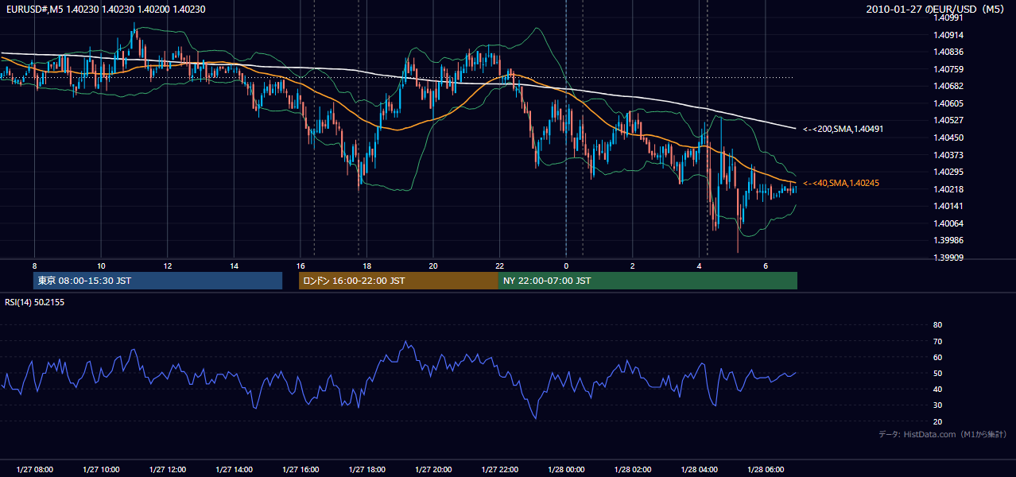Click the 1/27 22:00 date axis label
Screen dimensions: 1016x477
pyautogui.click(x=499, y=469)
